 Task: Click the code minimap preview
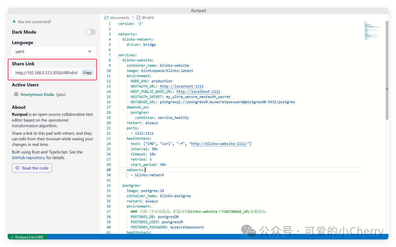[x=372, y=30]
